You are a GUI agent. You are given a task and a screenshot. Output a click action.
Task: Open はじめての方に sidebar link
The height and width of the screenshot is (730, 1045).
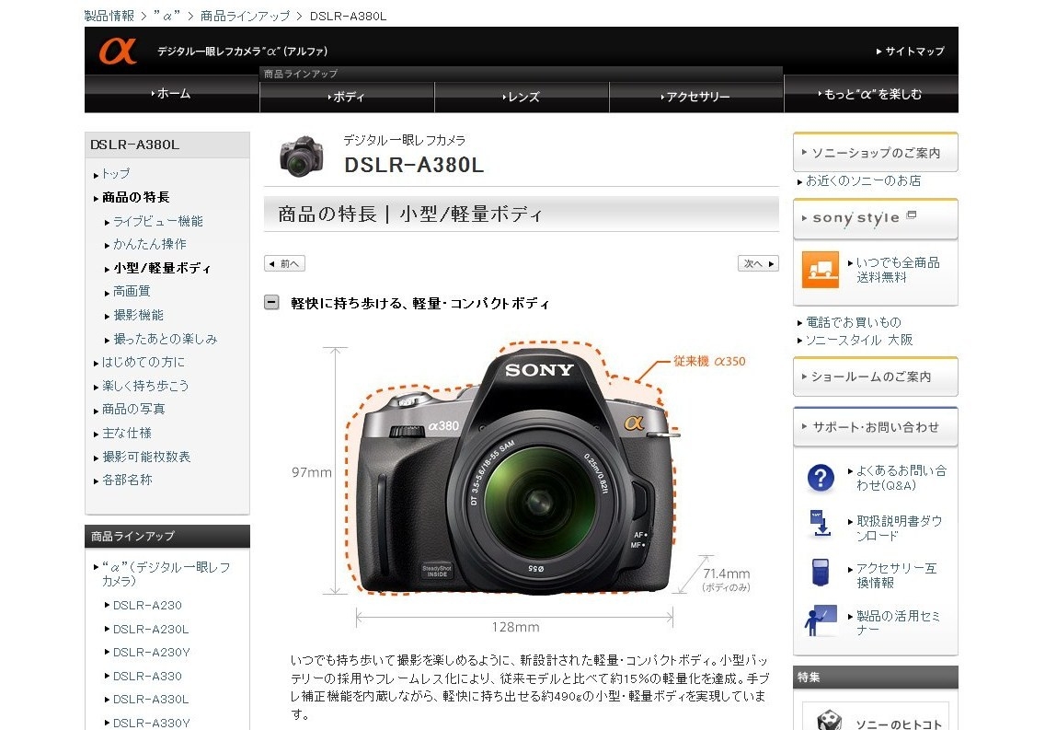(143, 362)
